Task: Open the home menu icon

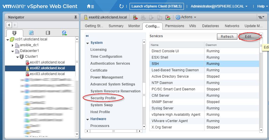Action: pos(90,6)
